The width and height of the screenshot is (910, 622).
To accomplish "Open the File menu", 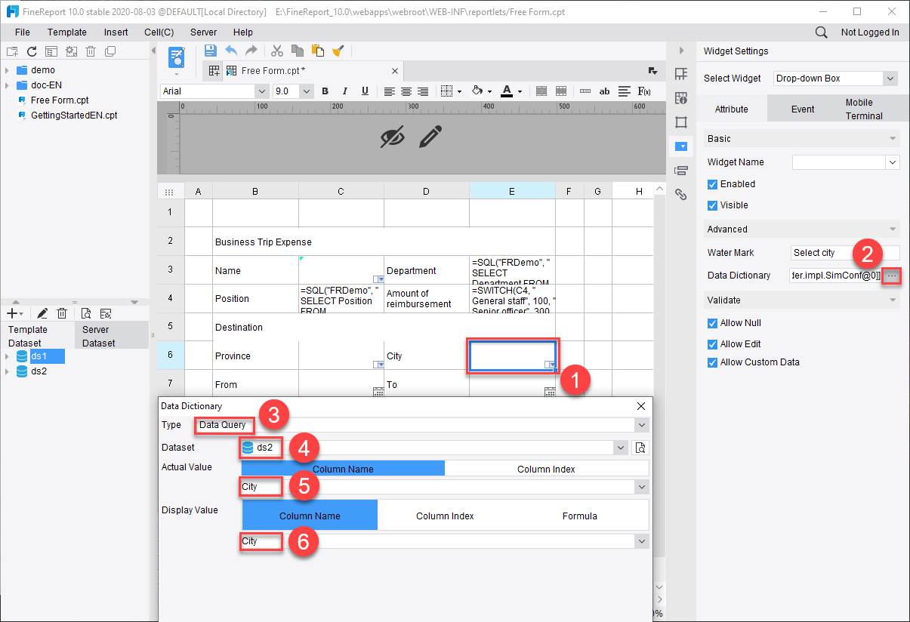I will coord(23,32).
